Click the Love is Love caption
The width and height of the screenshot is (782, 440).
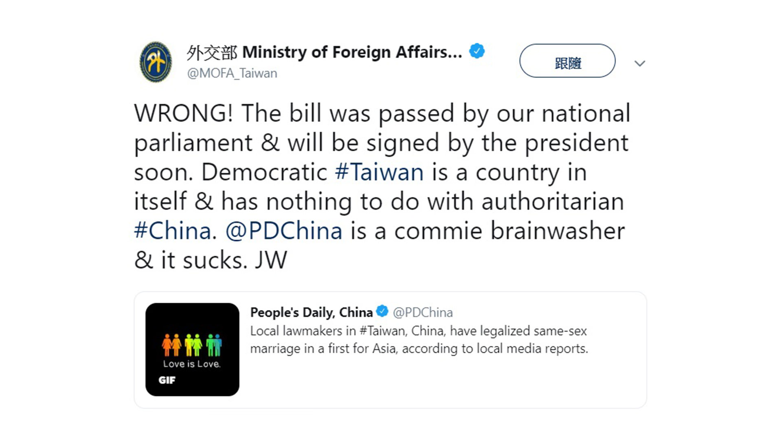click(x=192, y=364)
